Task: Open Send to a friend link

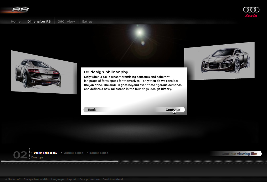Action: click(113, 179)
